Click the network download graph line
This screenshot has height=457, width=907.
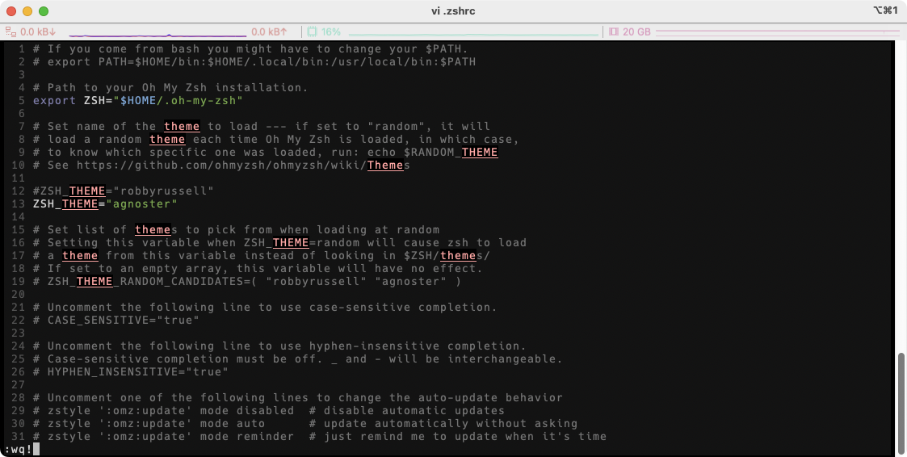coord(157,36)
